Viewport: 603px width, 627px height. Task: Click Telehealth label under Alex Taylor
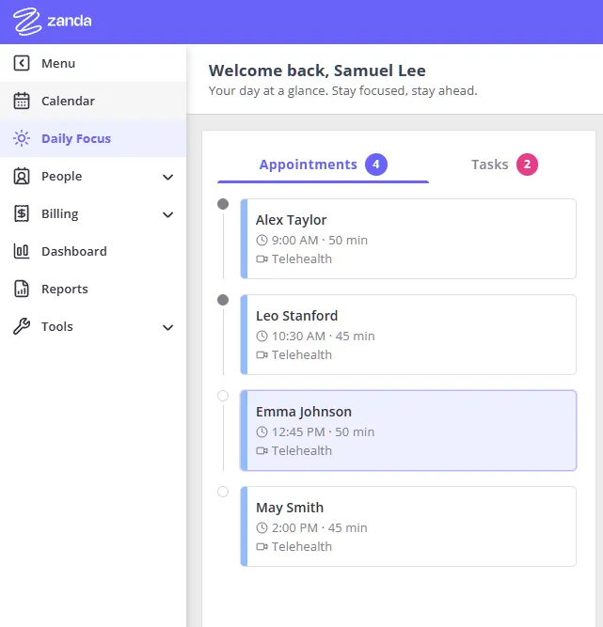coord(302,259)
